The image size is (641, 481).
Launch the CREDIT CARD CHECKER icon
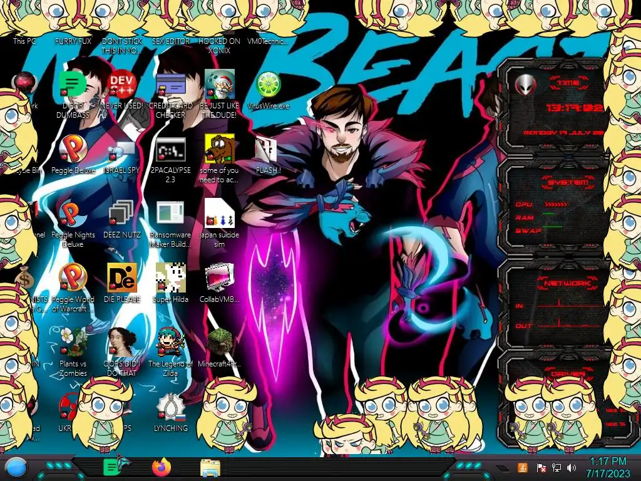(170, 85)
